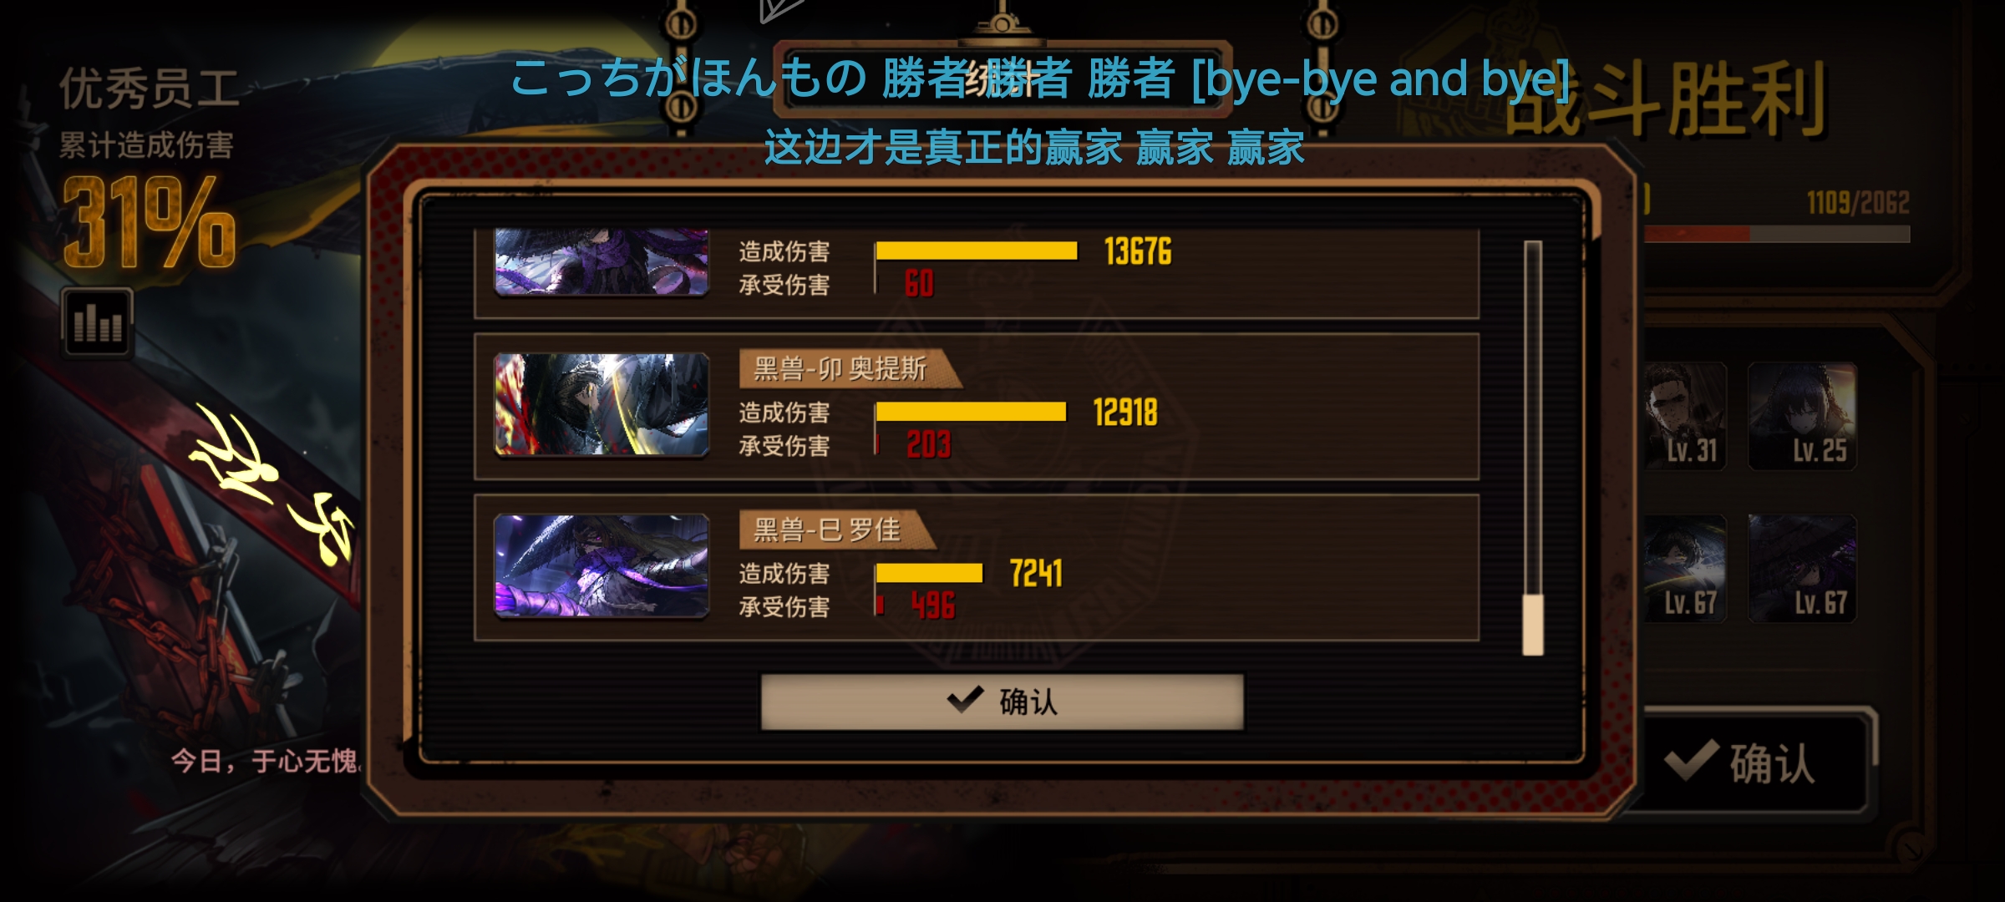2005x902 pixels.
Task: Click the 1109/2062 experience progress bar
Action: coord(1775,234)
